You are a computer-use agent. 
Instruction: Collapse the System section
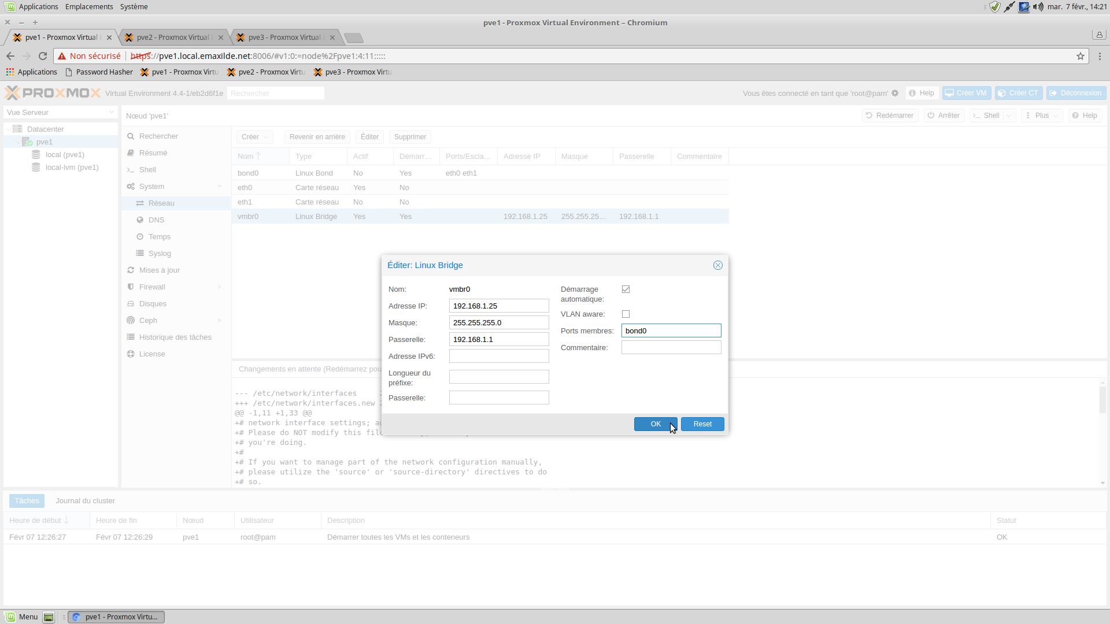220,187
